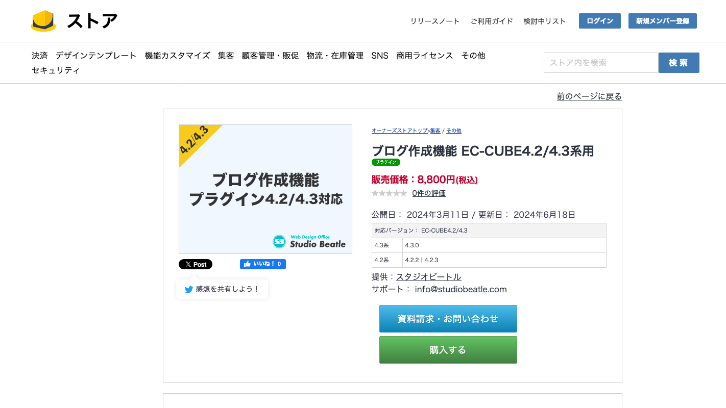Click in the ストア内を検索 search field
The height and width of the screenshot is (408, 726).
601,63
